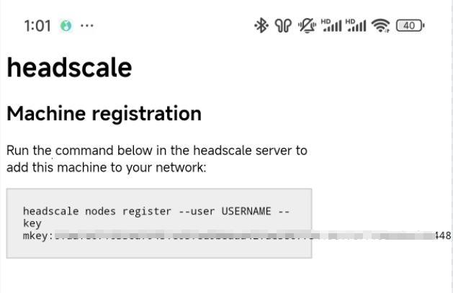The height and width of the screenshot is (293, 453).
Task: Click the gray code block background
Action: [x=159, y=223]
